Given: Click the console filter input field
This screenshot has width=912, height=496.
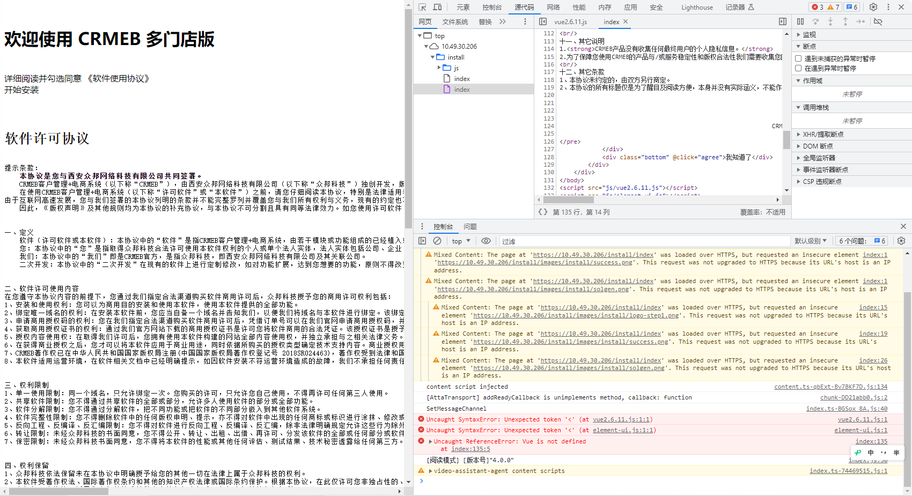Looking at the screenshot, I should point(644,241).
